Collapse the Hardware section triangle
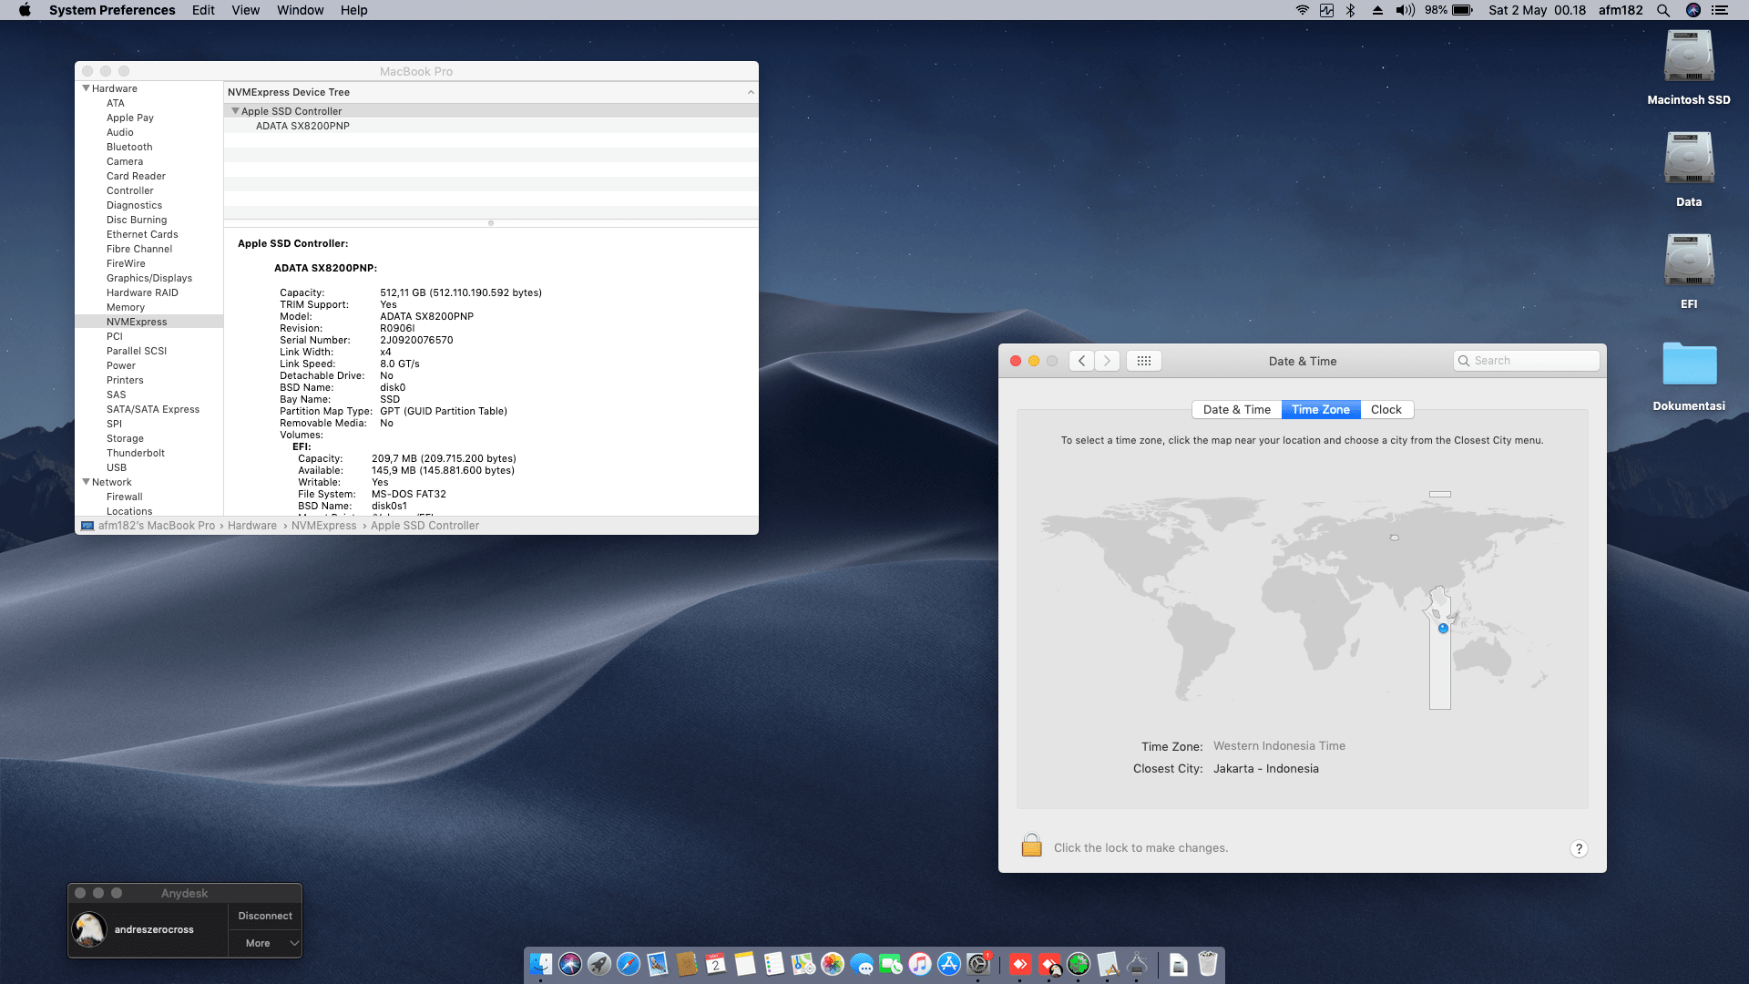 pyautogui.click(x=87, y=88)
